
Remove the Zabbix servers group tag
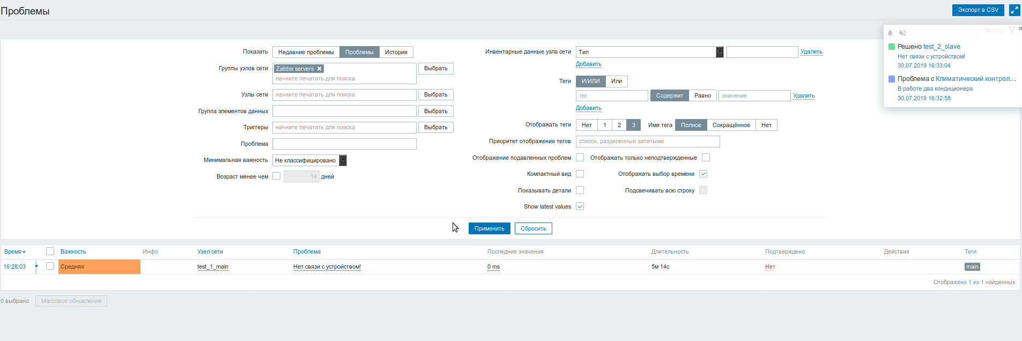click(x=320, y=69)
